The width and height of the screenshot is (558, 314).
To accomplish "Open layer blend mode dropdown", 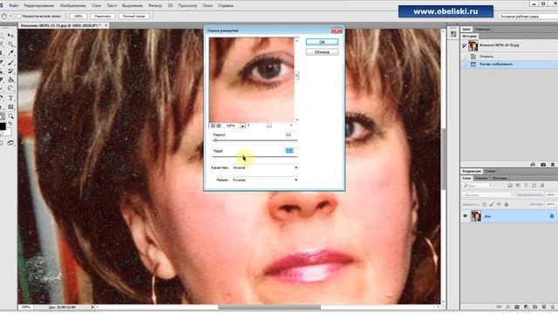I will 488,195.
